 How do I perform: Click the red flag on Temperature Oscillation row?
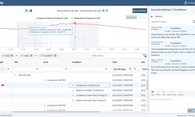[x=2, y=85]
